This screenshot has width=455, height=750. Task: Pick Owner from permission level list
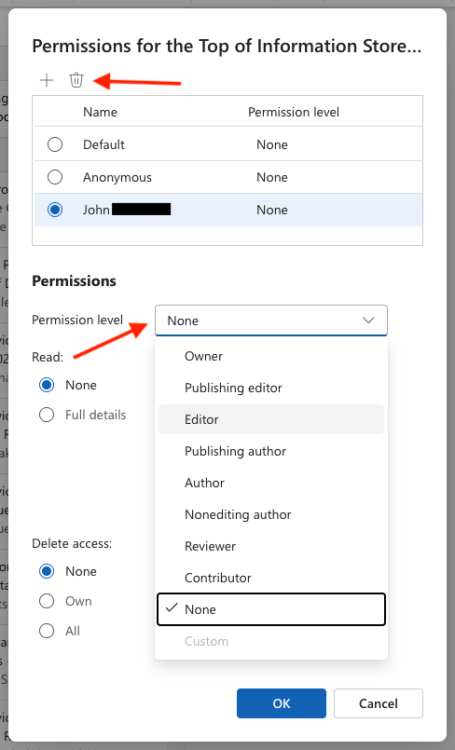pyautogui.click(x=270, y=356)
